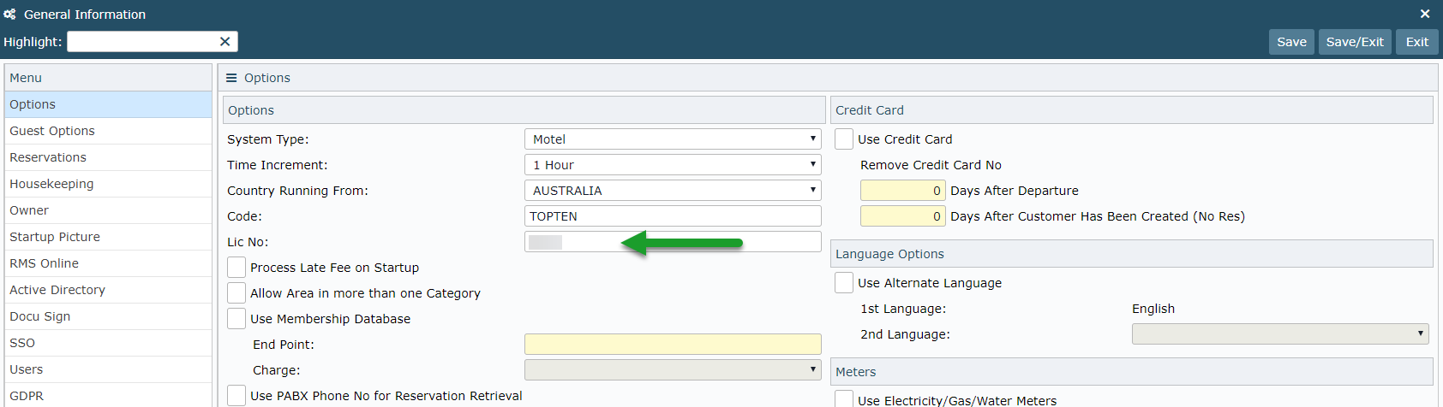Viewport: 1443px width, 407px height.
Task: Close the General Information window
Action: (1425, 14)
